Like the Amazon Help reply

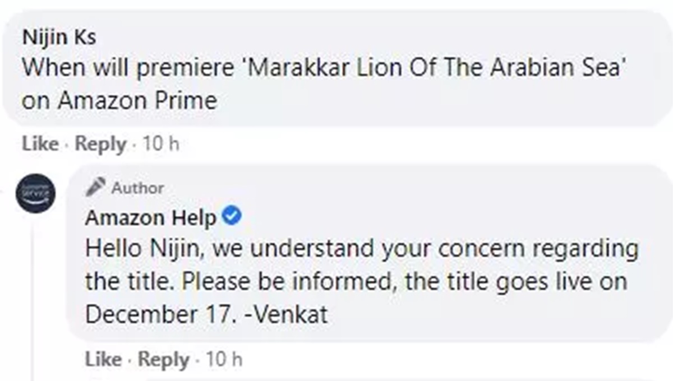[103, 359]
